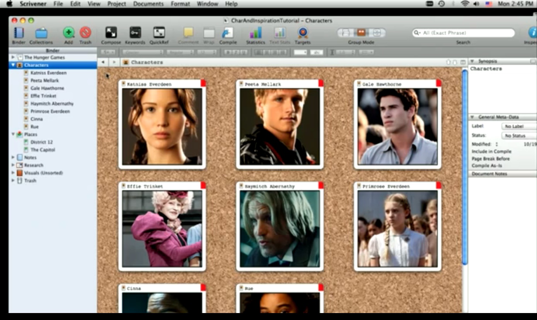The height and width of the screenshot is (320, 537).
Task: Click the search magnifier icon
Action: [417, 33]
